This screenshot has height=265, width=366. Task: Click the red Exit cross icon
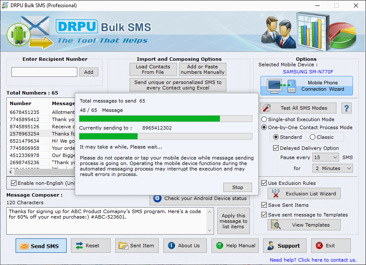319,246
